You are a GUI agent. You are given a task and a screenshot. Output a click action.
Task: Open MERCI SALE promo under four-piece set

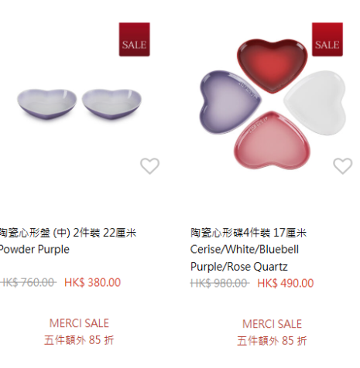(272, 324)
